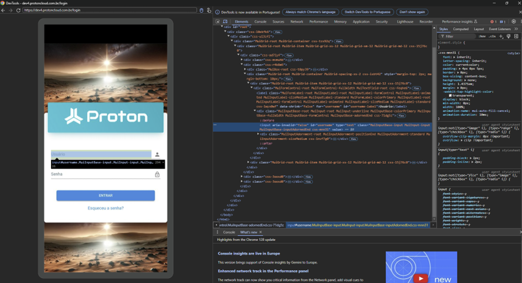Close the What's new drawer tab

point(260,232)
